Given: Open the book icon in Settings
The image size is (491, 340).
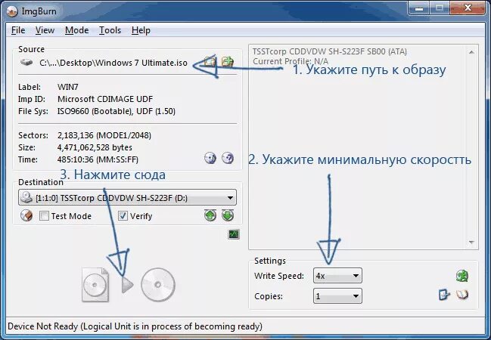Looking at the screenshot, I should pos(462,295).
